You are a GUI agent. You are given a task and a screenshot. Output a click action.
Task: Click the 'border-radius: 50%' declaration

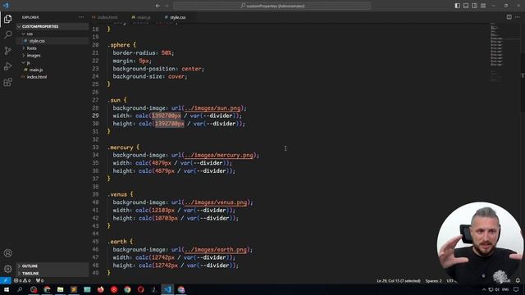[144, 52]
